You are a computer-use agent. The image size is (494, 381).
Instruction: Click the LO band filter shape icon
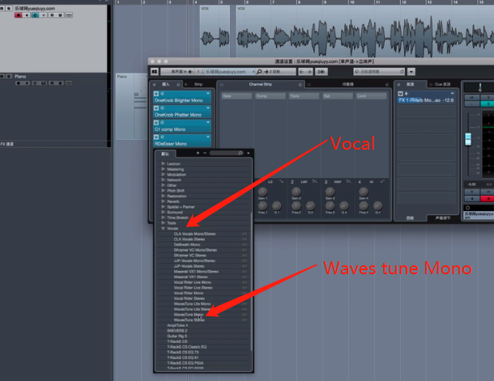click(281, 182)
